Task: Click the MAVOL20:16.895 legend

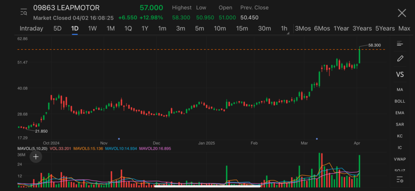Action: (x=155, y=149)
